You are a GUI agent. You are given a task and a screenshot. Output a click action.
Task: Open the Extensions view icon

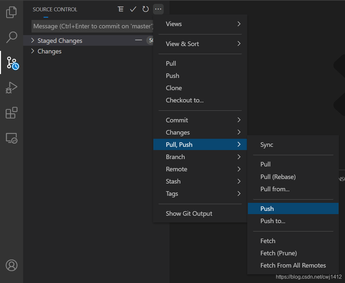(12, 113)
